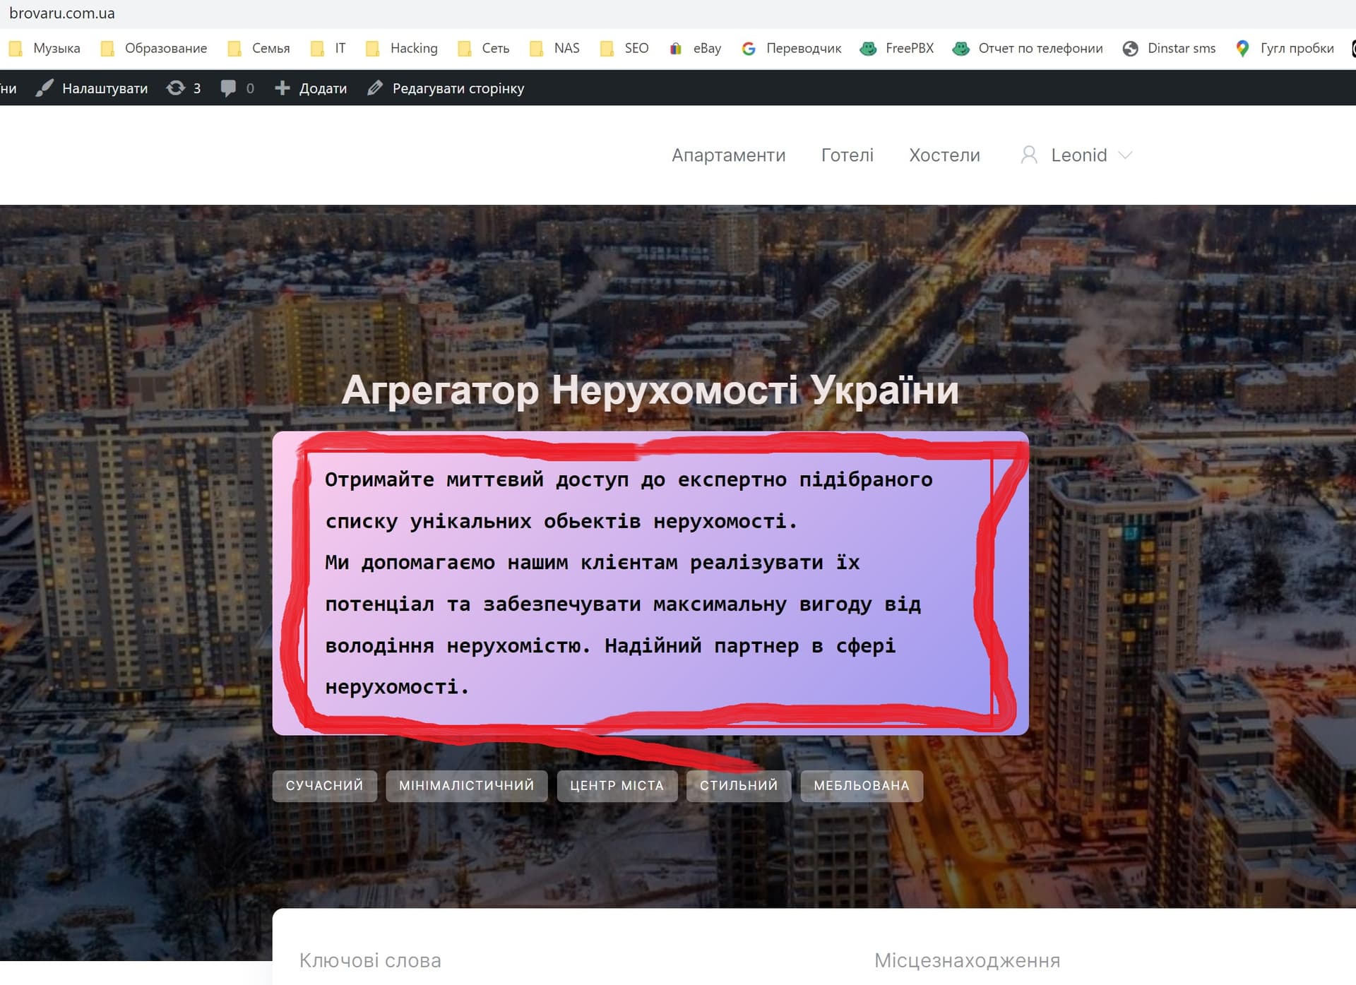Open the Образование bookmarks folder

point(154,48)
